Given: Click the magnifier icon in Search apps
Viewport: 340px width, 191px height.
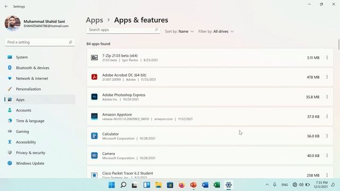Looking at the screenshot, I should tap(156, 30).
